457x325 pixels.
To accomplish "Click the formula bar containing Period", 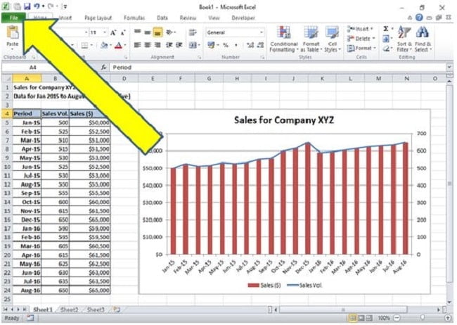I will (x=278, y=68).
